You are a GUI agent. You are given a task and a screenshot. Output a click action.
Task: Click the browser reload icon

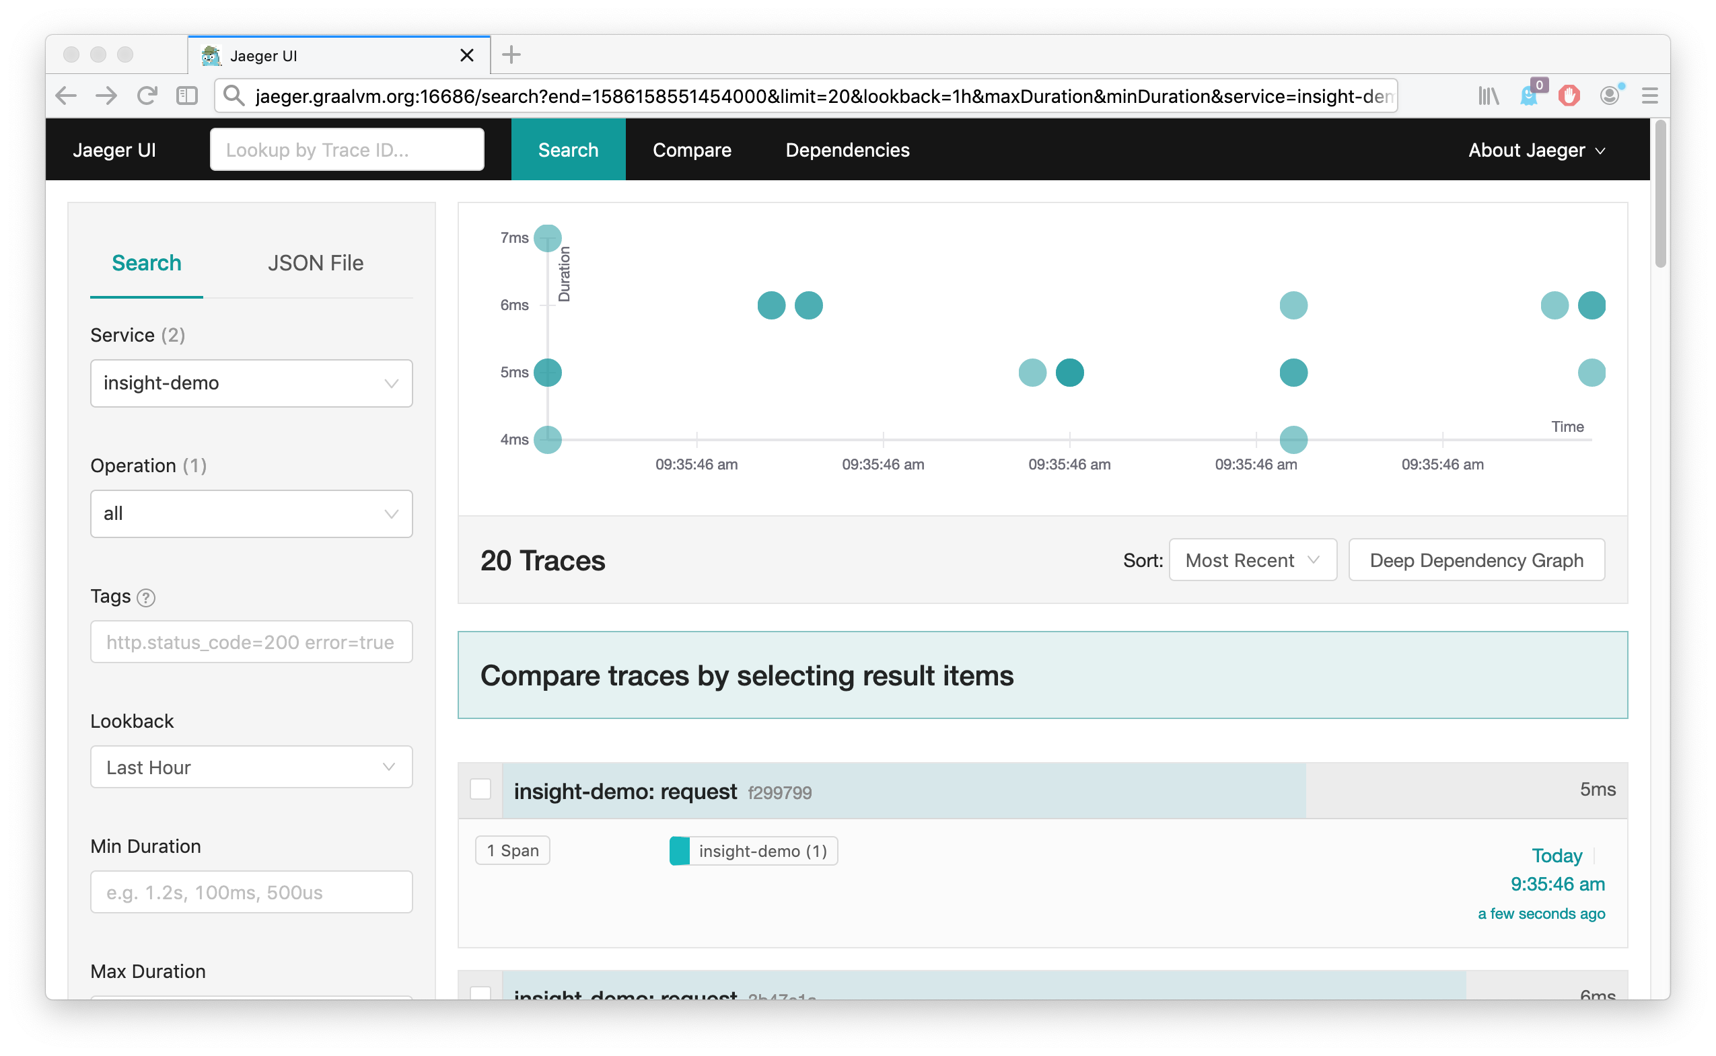point(147,96)
